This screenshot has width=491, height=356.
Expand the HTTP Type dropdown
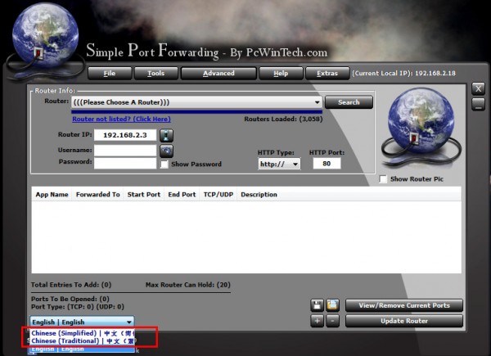279,164
